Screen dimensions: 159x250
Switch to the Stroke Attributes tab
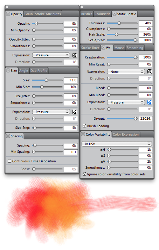pyautogui.click(x=48, y=14)
